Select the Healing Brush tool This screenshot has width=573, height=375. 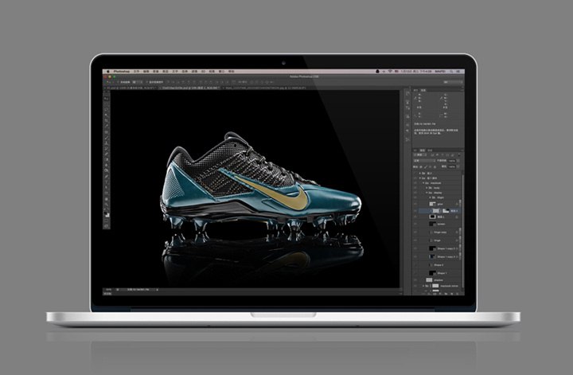pyautogui.click(x=107, y=131)
